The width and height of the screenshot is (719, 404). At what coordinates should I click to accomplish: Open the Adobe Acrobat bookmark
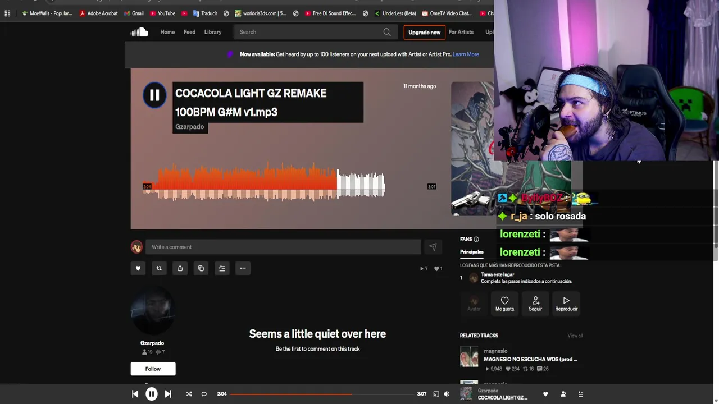coord(99,13)
